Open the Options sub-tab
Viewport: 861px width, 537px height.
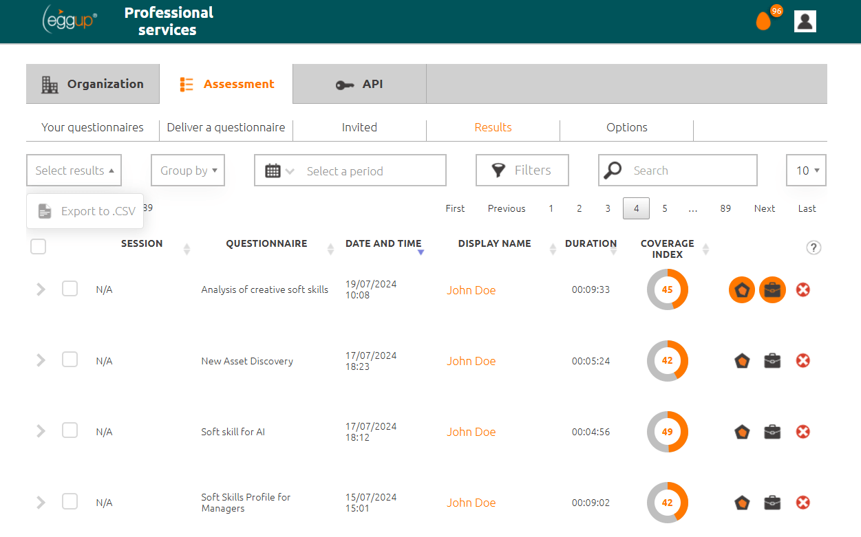point(626,128)
